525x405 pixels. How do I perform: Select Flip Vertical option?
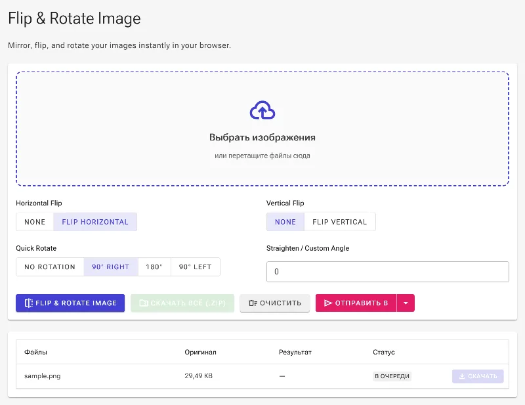pos(340,222)
